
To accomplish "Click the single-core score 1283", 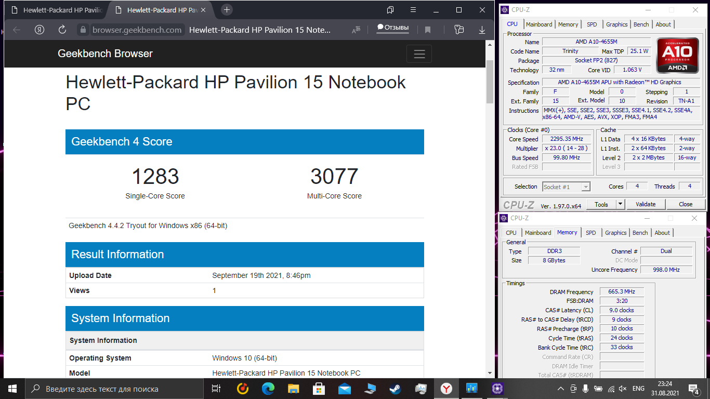I will click(155, 177).
